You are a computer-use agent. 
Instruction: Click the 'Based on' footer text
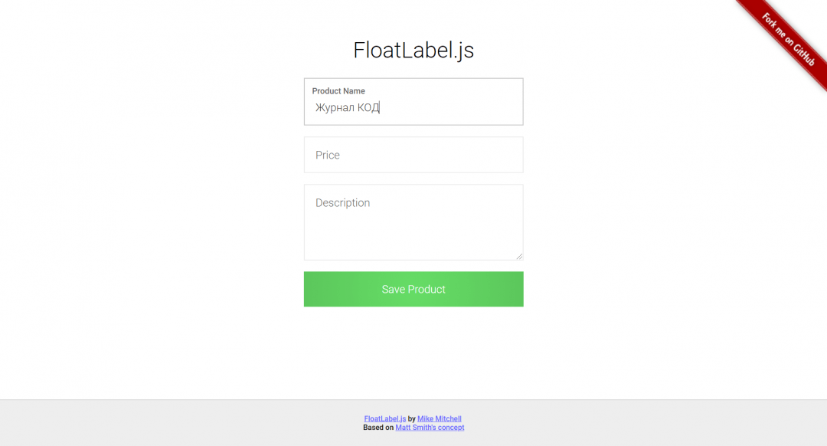378,428
